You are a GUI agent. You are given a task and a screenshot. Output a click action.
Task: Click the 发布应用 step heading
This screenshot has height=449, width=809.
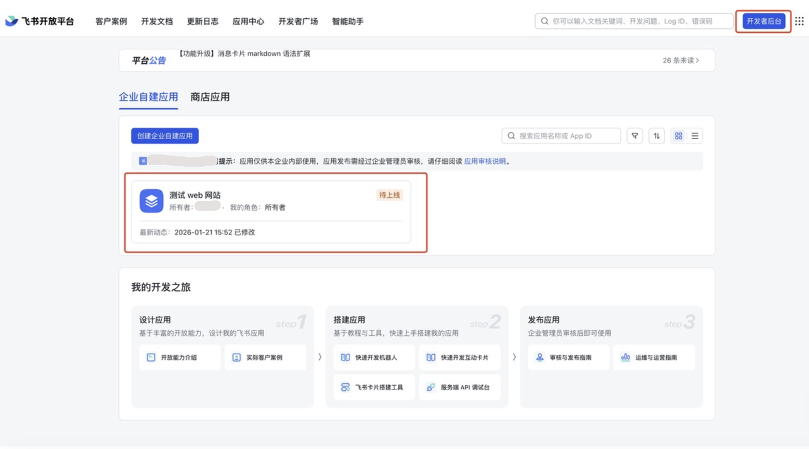click(544, 320)
